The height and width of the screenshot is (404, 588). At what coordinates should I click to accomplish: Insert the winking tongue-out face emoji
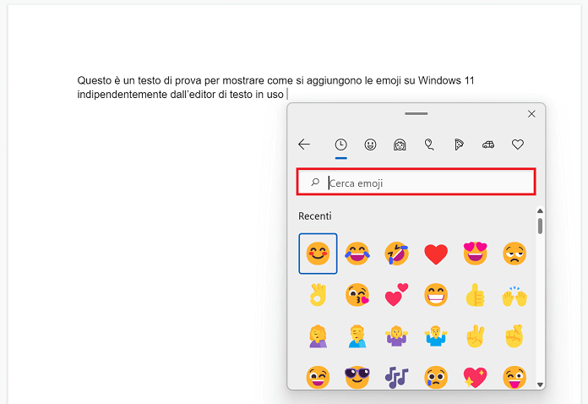(514, 377)
